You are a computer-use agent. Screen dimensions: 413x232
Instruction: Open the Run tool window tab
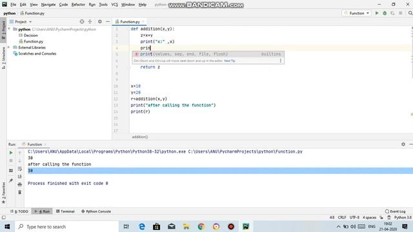click(x=42, y=211)
